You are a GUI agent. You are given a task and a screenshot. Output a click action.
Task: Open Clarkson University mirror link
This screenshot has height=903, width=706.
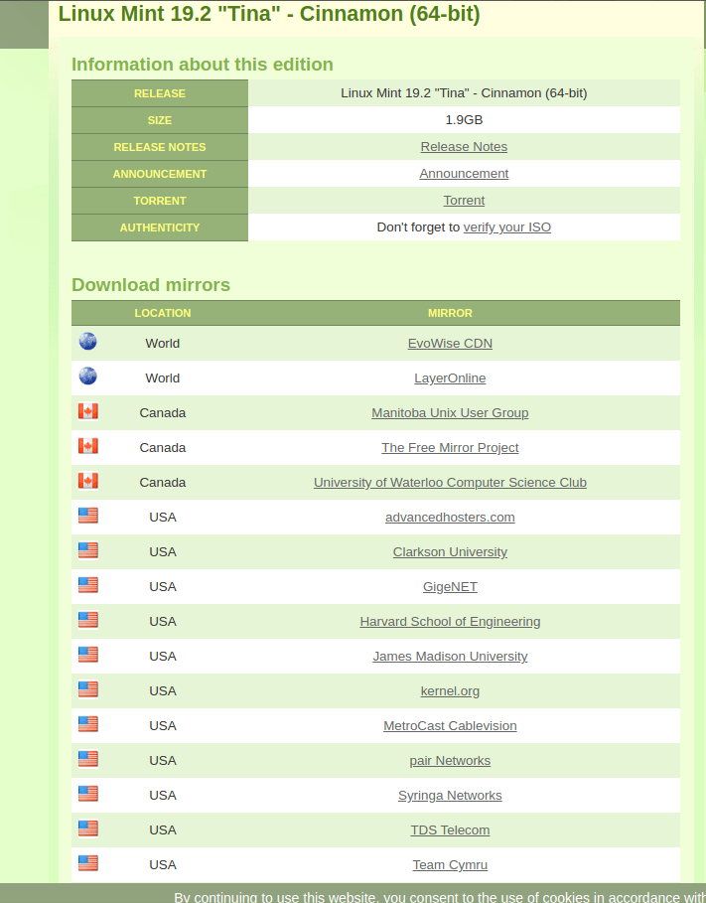point(450,551)
